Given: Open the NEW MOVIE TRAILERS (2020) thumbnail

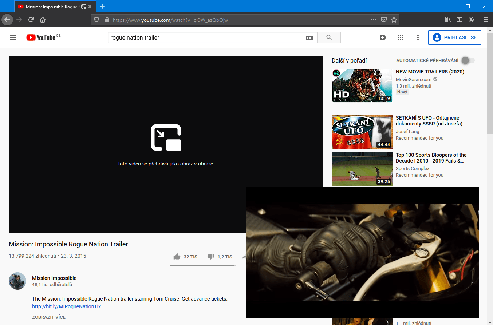Looking at the screenshot, I should tap(362, 86).
